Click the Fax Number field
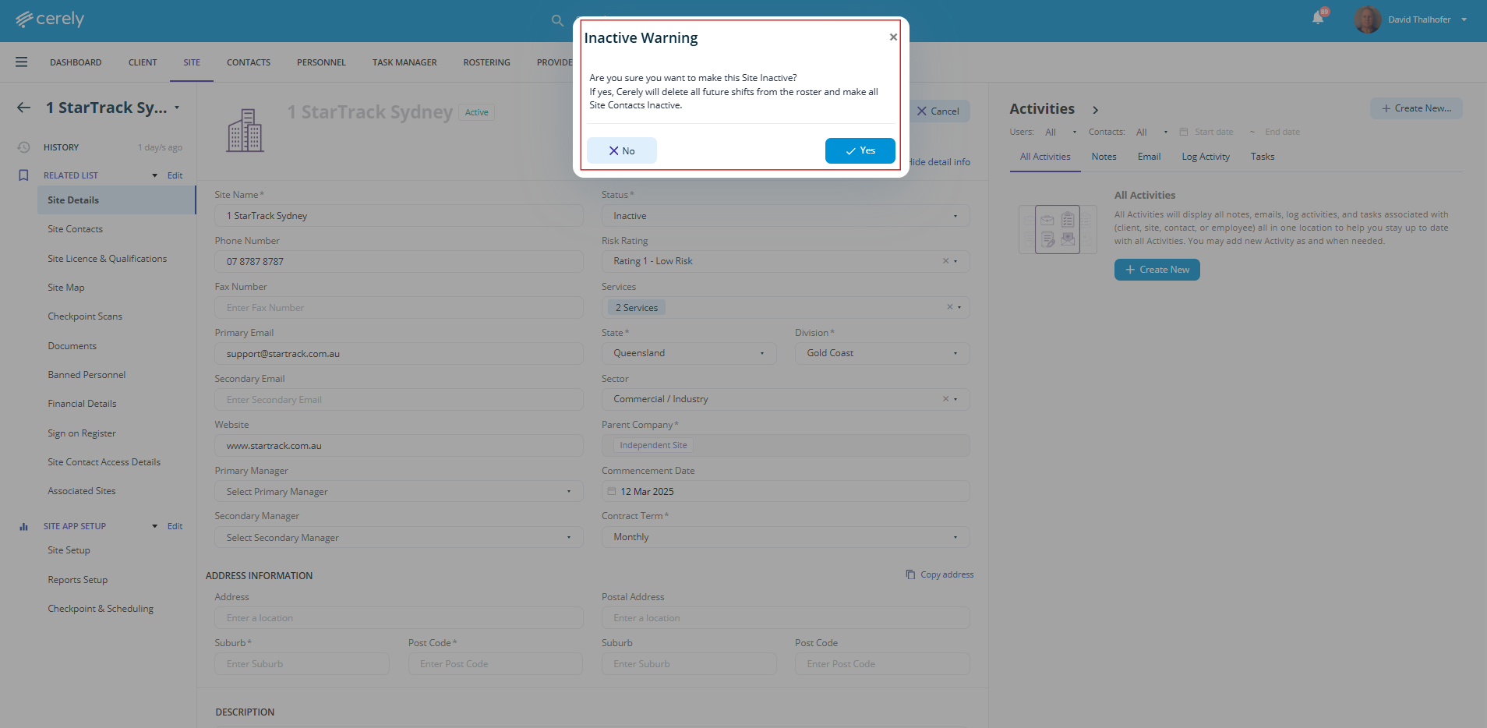This screenshot has height=728, width=1487. tap(399, 308)
